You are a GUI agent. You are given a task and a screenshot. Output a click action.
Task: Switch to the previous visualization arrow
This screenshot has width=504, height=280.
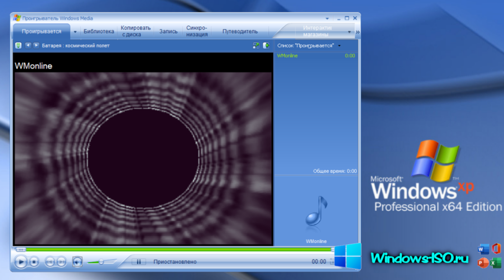click(x=28, y=45)
